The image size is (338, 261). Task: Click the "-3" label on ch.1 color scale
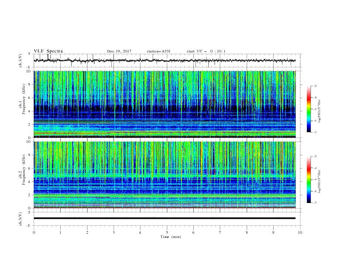coord(315,86)
